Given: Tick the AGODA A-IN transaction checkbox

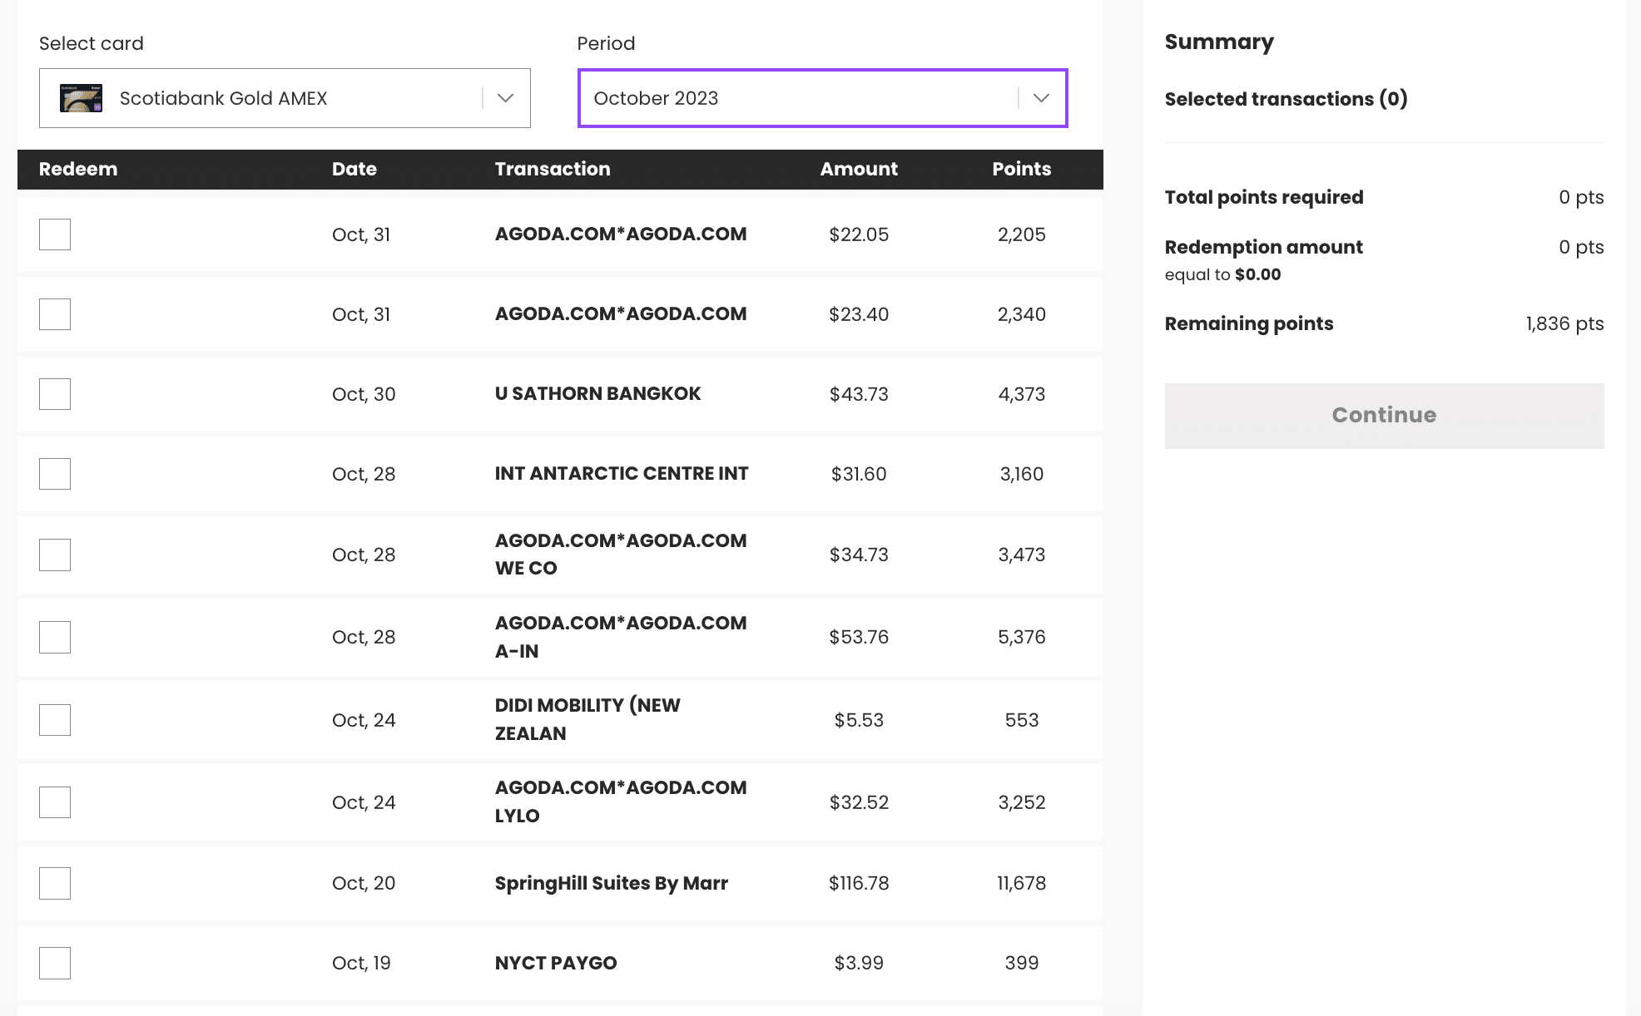Looking at the screenshot, I should (x=55, y=637).
